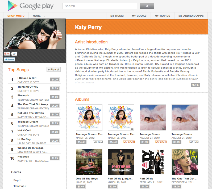Screen dimensions: 212x189
Task: Open the MY ANDROID APPS tab
Action: click(191, 16)
